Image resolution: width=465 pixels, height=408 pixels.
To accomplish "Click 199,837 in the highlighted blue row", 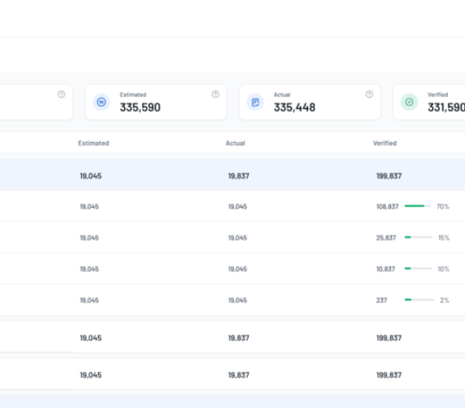I will 388,176.
